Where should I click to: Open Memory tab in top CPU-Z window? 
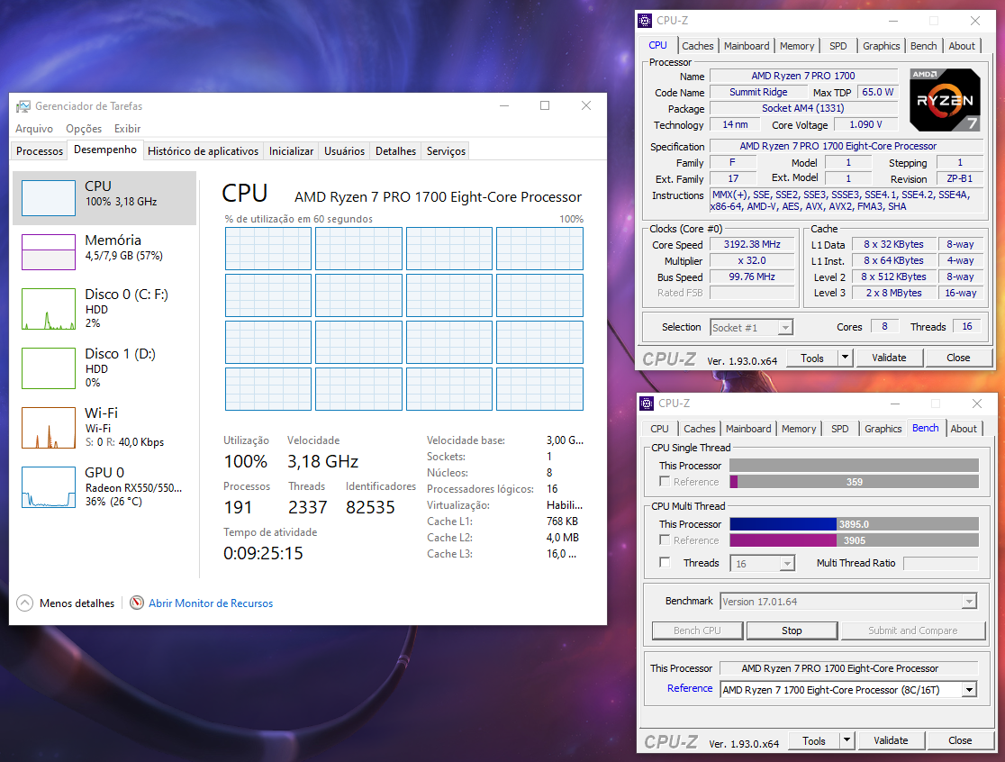click(x=797, y=46)
